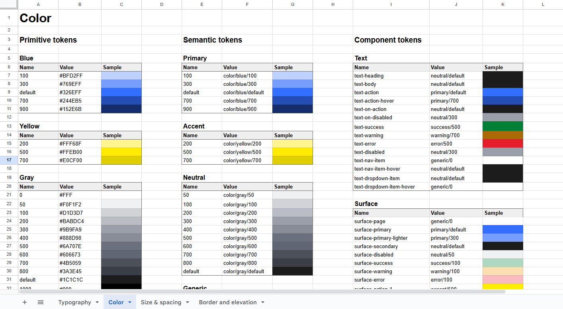Open the Border and elevation tab arrow
Image resolution: width=563 pixels, height=309 pixels.
pyautogui.click(x=263, y=302)
